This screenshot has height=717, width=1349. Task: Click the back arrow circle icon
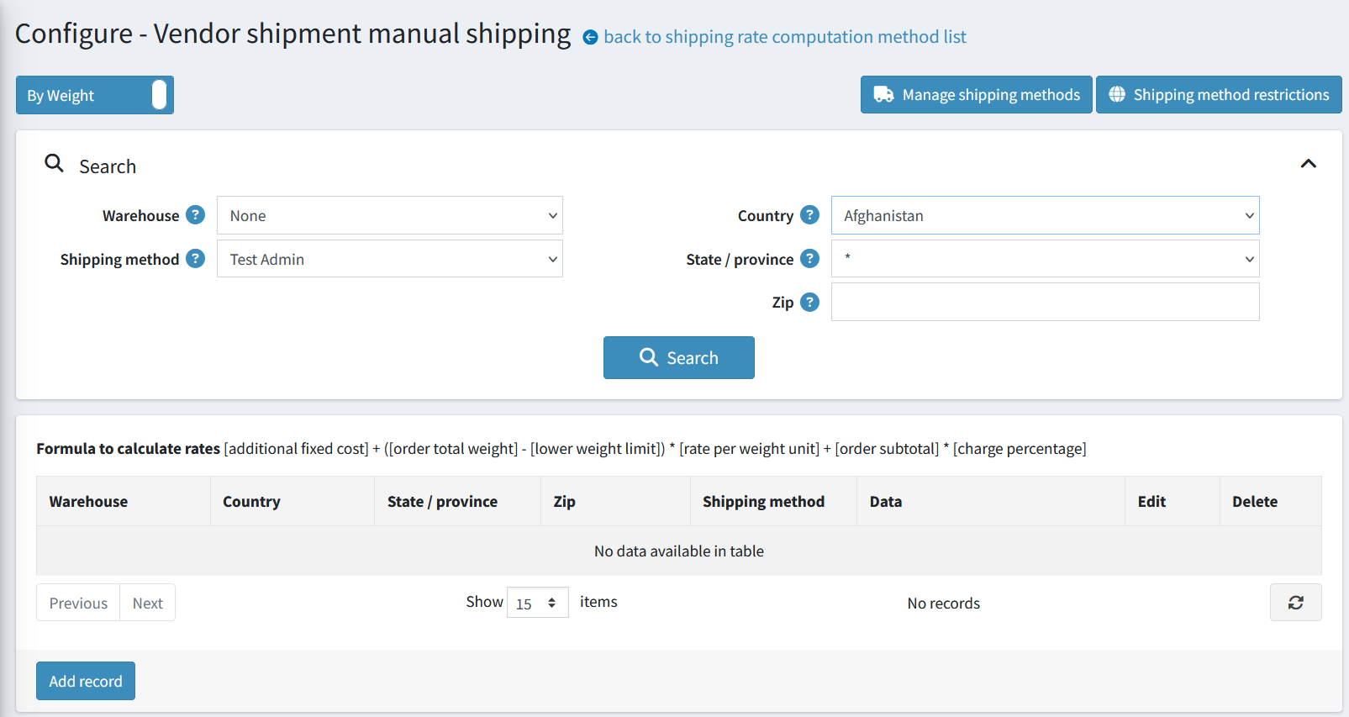[x=590, y=37]
